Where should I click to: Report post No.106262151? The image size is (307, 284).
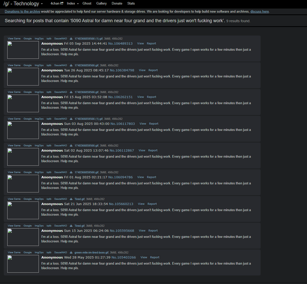(151, 97)
